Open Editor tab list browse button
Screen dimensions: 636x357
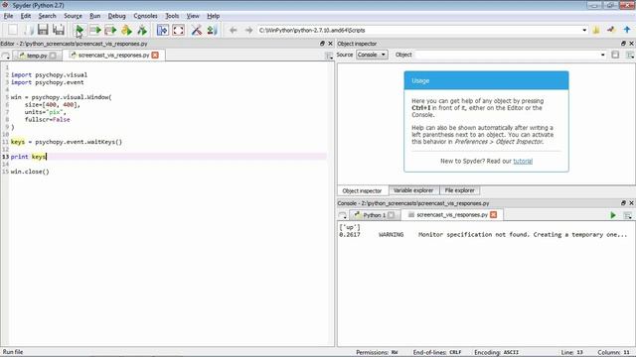(5, 56)
